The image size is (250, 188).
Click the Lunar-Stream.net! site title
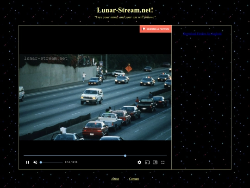click(125, 10)
